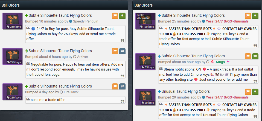Click the lightning icon on the 120 keys buy order

pyautogui.click(x=255, y=16)
